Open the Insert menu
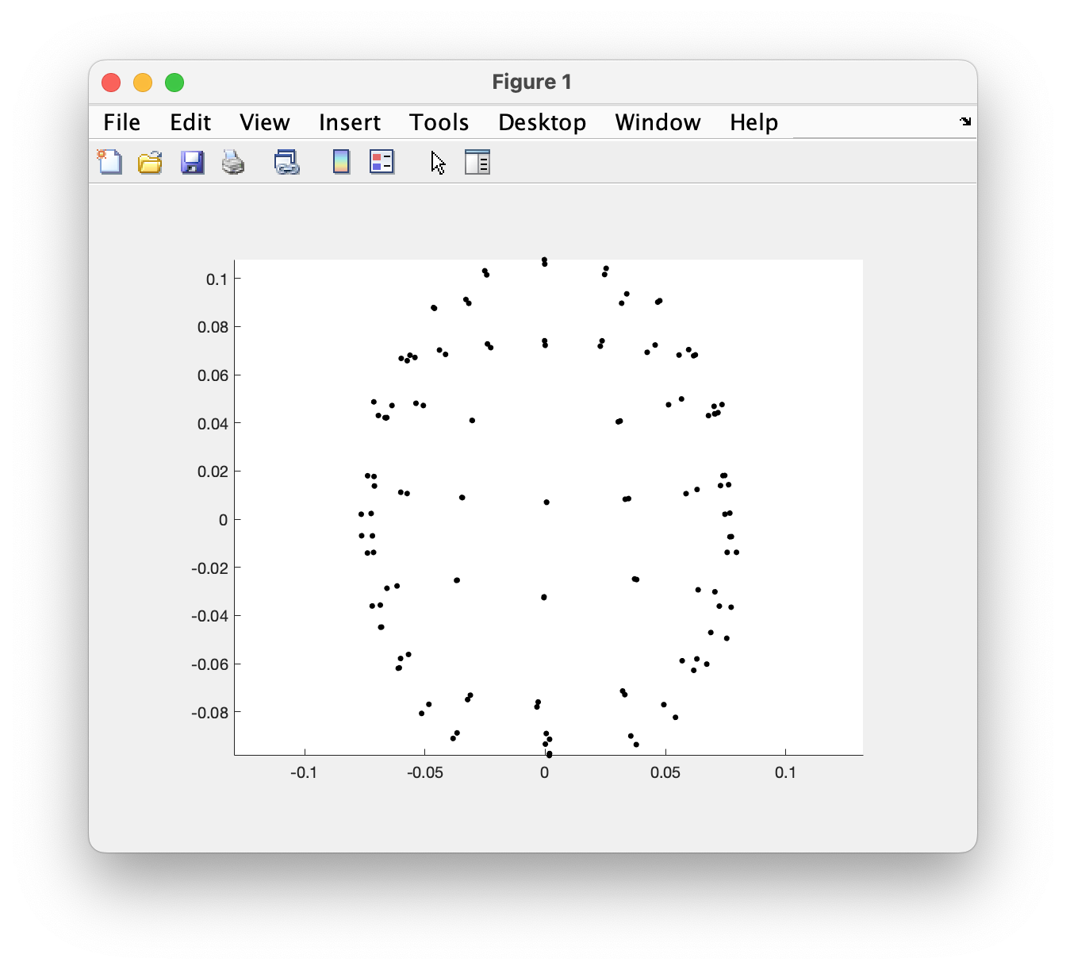Image resolution: width=1066 pixels, height=970 pixels. click(349, 122)
